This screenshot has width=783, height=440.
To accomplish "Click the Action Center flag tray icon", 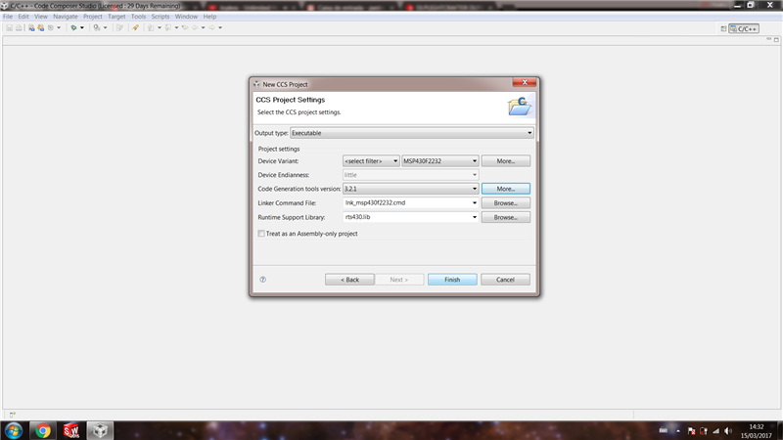I will (691, 430).
